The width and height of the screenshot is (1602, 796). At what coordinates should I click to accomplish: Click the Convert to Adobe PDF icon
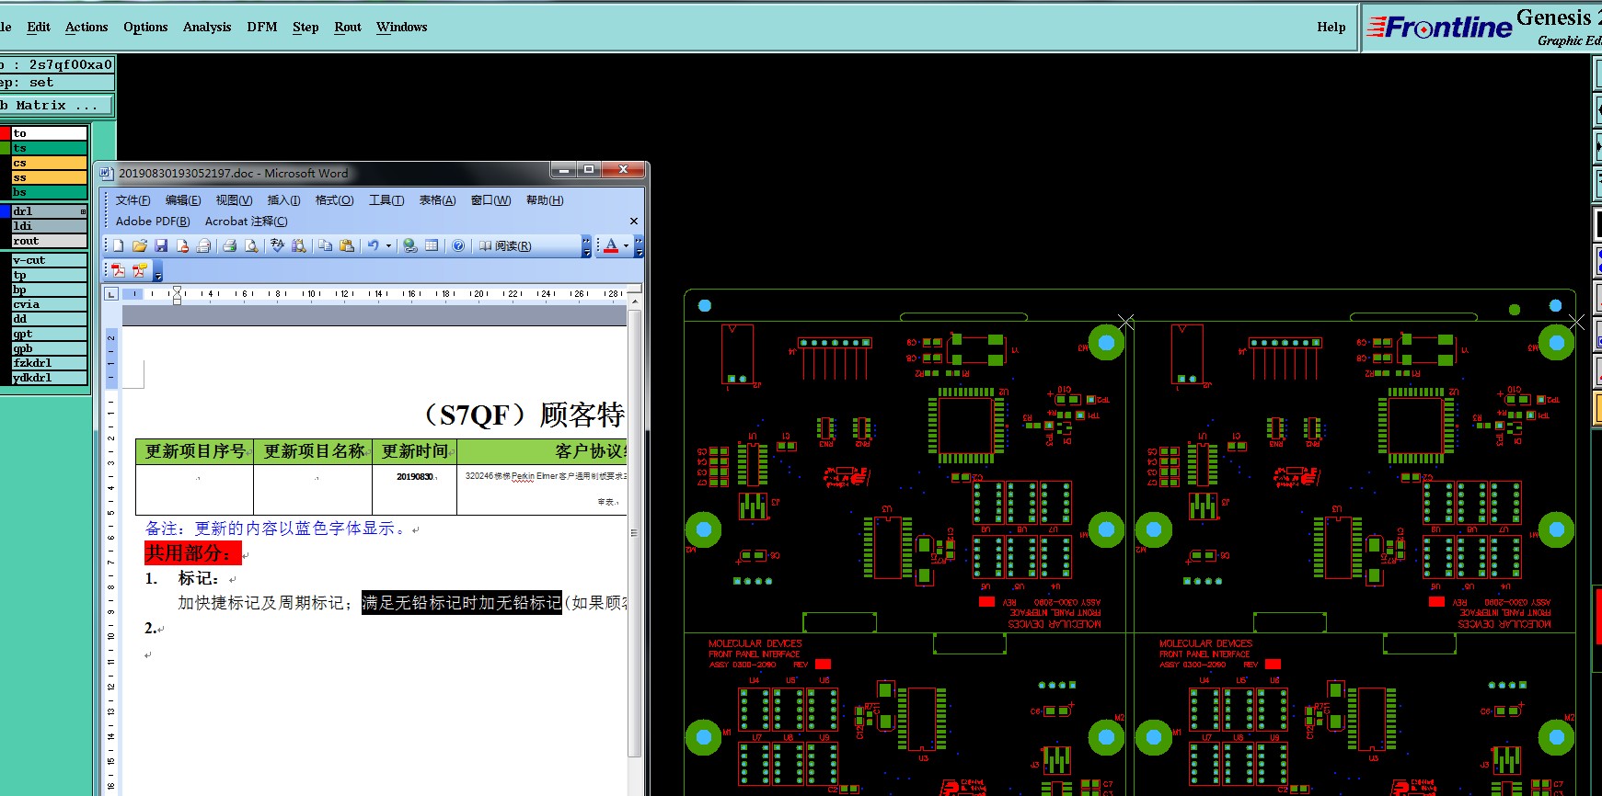point(119,270)
